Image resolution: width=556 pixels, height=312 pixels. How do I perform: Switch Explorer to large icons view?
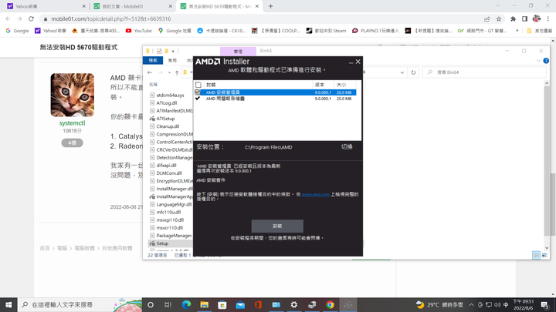(544, 255)
